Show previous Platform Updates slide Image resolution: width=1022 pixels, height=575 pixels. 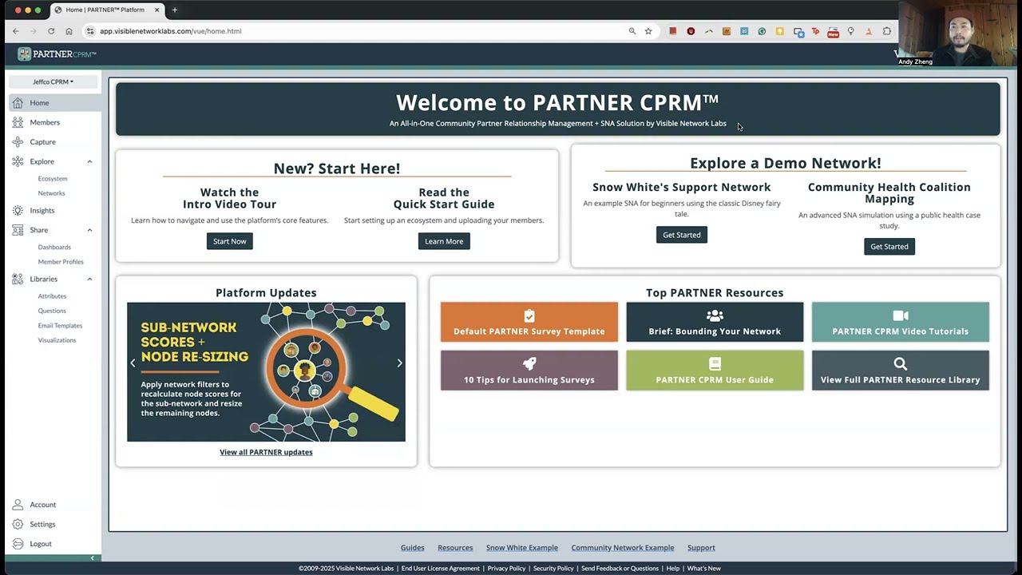133,363
